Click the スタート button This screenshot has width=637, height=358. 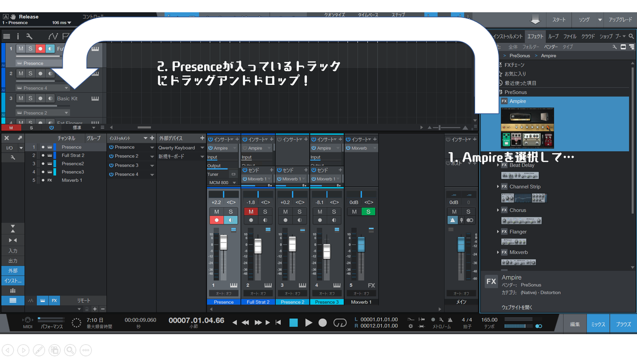pos(559,20)
